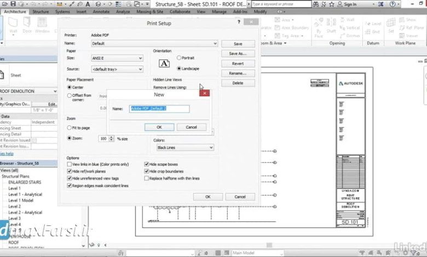Enable View links in blue checkbox
Viewport: 427px width, 257px height.
(x=70, y=164)
